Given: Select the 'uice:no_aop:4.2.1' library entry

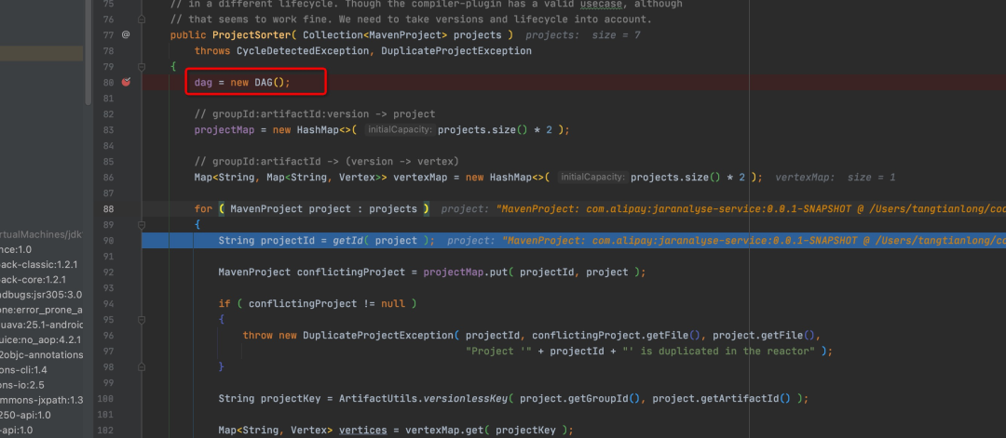Looking at the screenshot, I should (x=42, y=339).
